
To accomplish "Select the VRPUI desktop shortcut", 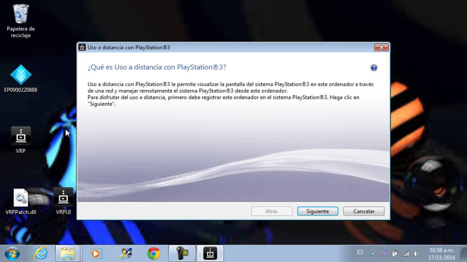I will 63,202.
